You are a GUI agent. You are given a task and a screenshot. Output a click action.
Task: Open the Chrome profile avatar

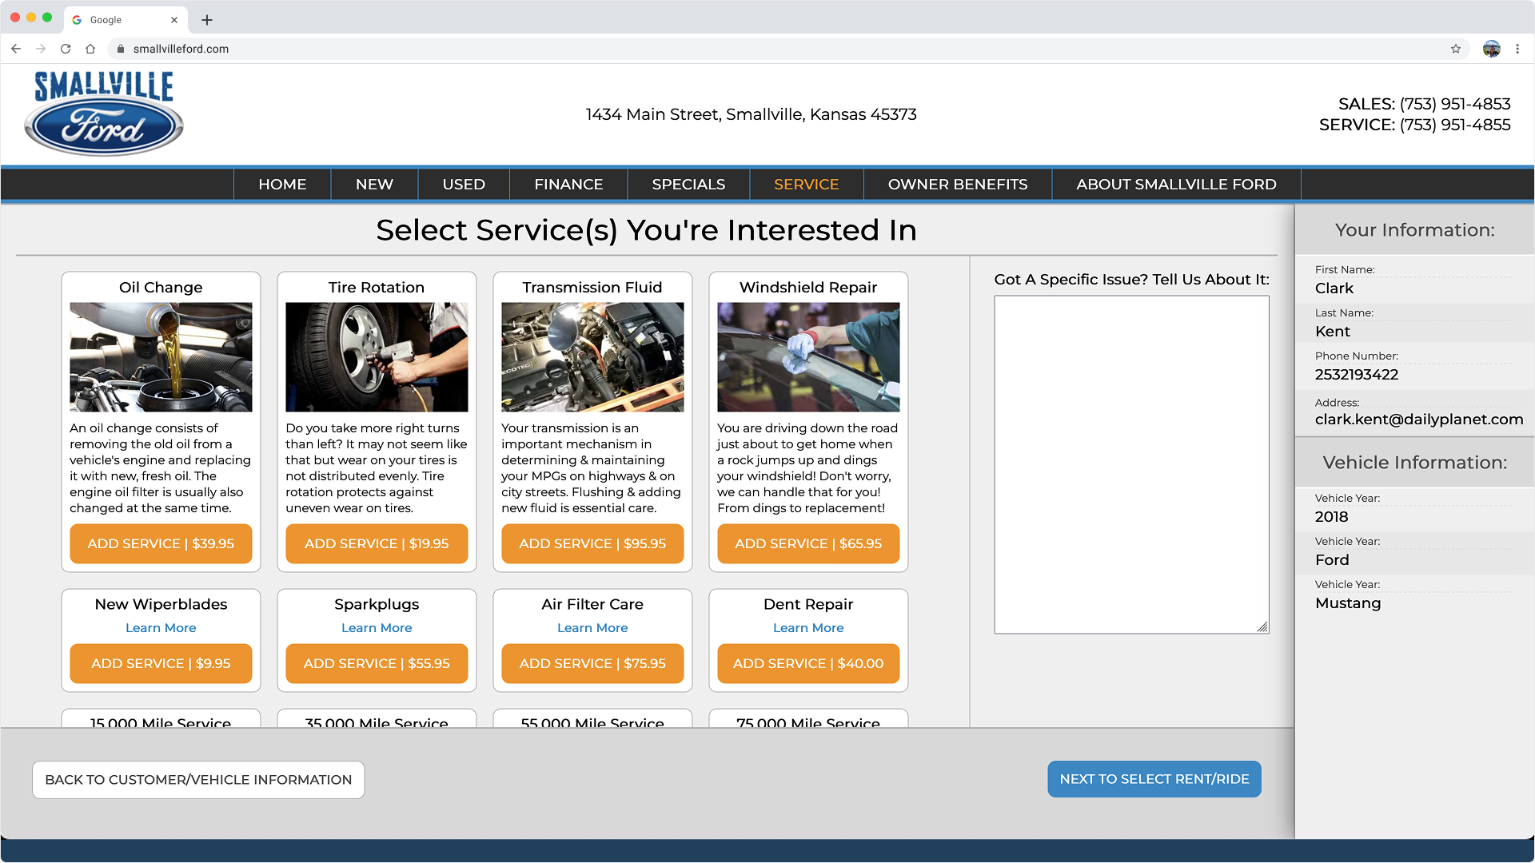pos(1491,49)
